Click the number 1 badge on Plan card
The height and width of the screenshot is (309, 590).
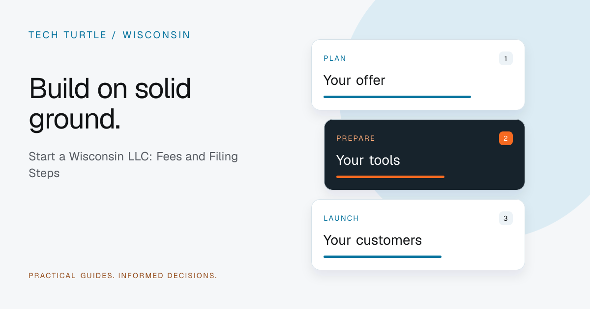(505, 58)
